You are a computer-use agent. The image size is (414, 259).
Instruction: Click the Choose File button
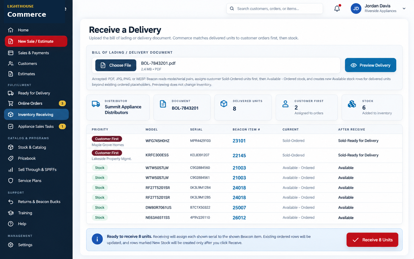(116, 65)
